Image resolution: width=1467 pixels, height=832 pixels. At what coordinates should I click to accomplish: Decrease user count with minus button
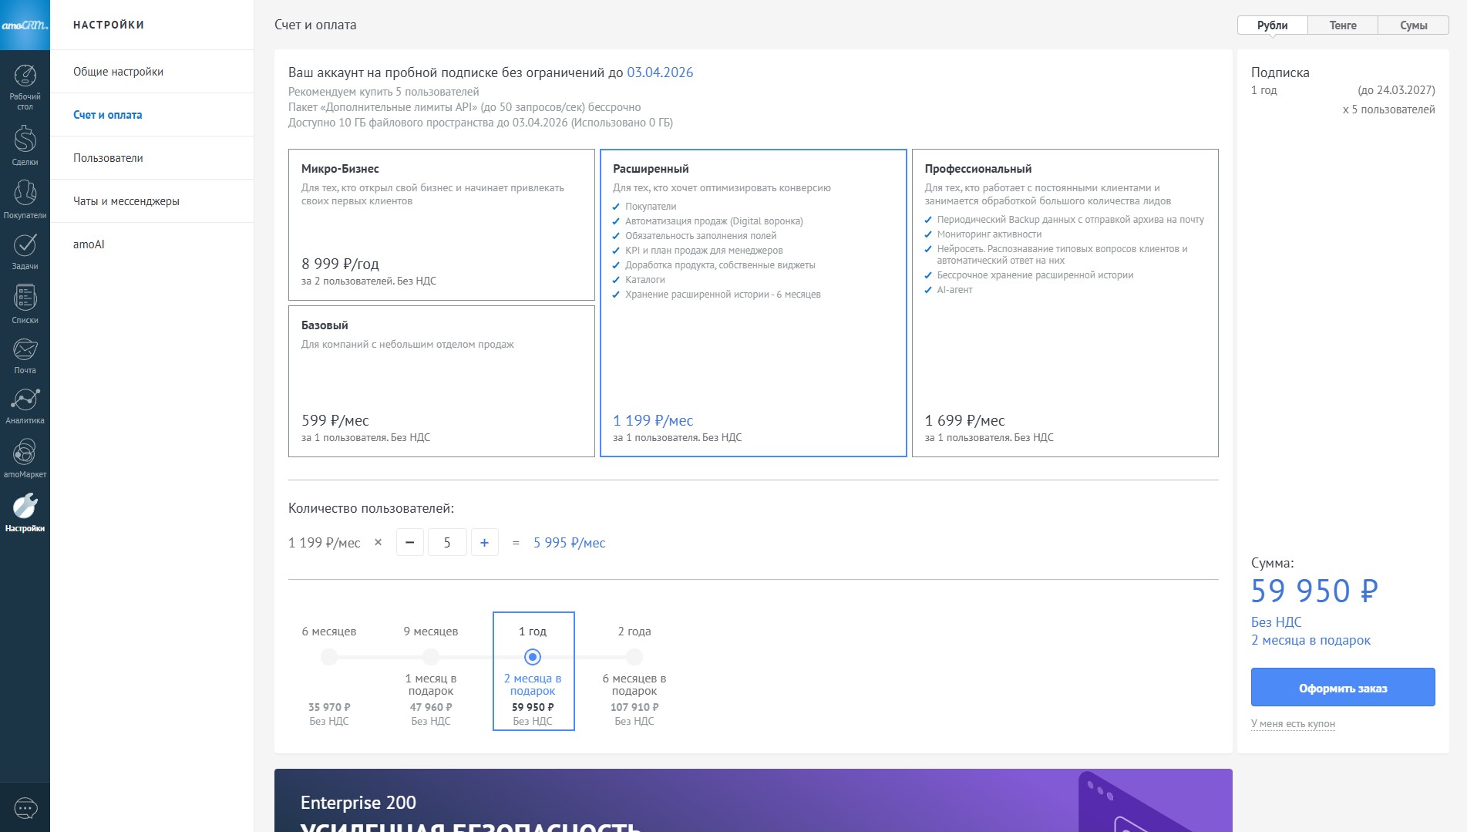coord(409,543)
